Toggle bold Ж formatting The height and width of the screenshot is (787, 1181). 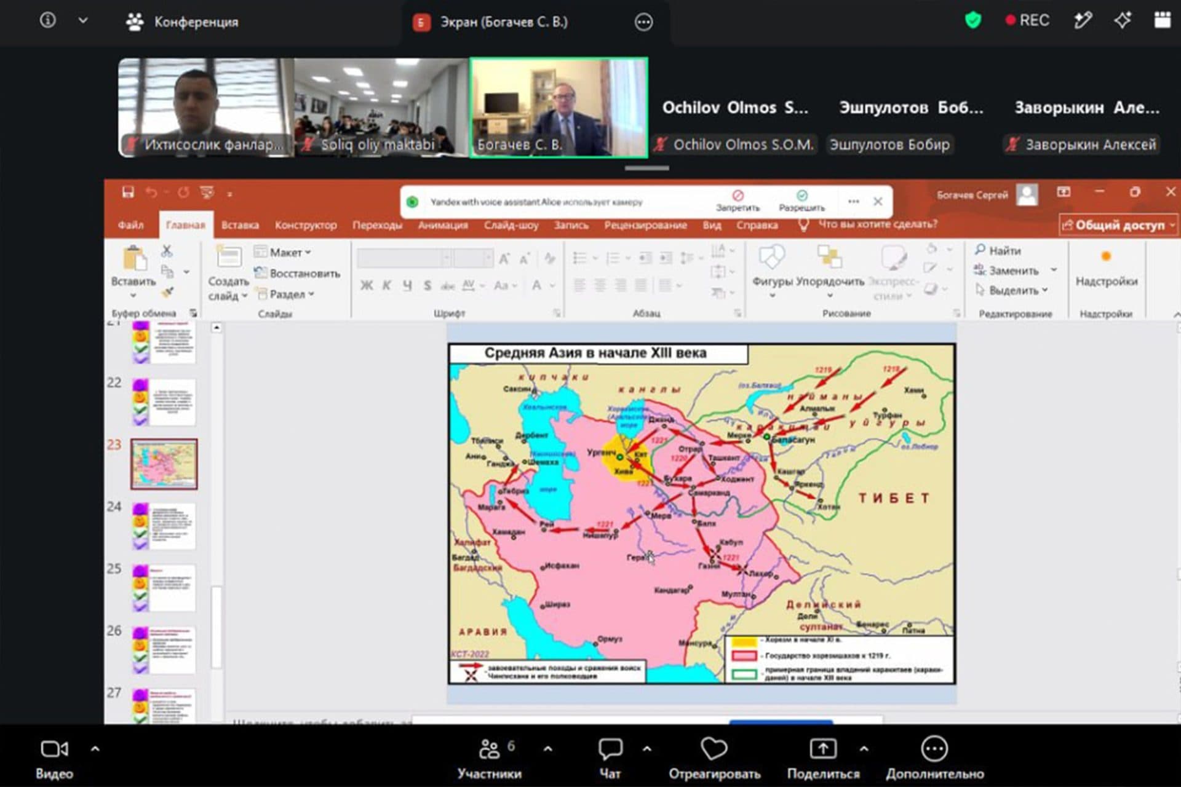(x=367, y=285)
